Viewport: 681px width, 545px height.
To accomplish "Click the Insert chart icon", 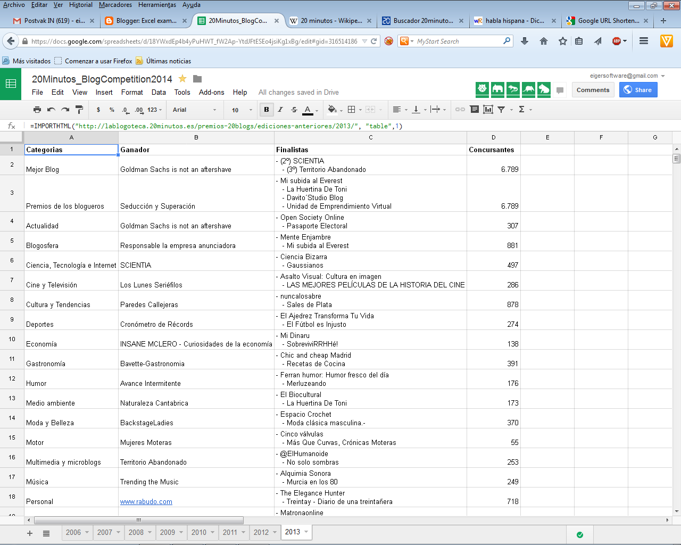I will (488, 110).
